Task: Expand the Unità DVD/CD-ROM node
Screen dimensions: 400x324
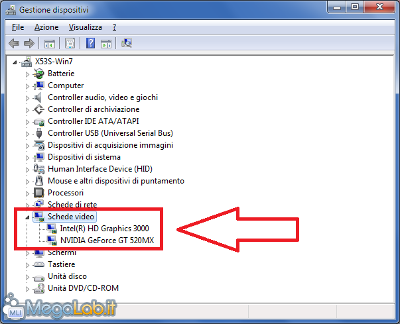Action: click(27, 289)
